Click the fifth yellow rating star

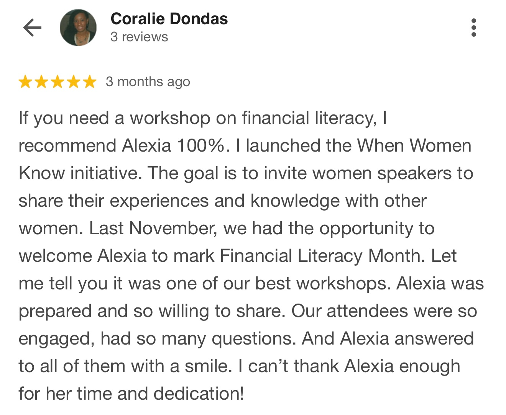pos(90,82)
